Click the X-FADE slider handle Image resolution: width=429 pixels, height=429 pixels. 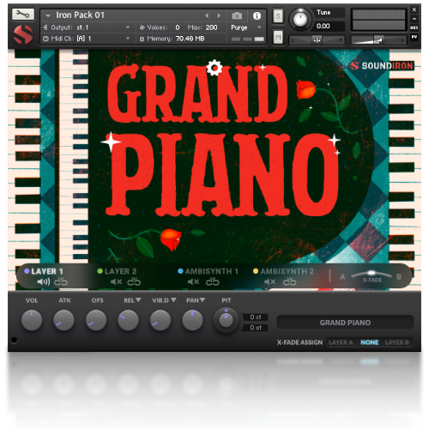[x=372, y=273]
